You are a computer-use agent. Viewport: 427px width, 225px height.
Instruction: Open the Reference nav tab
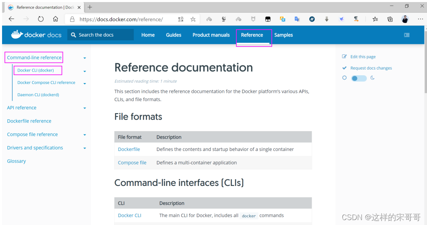point(252,35)
